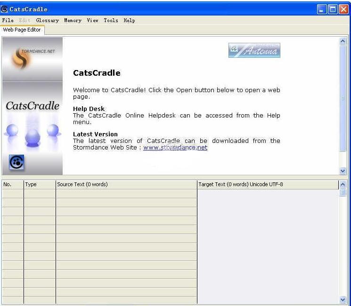The width and height of the screenshot is (351, 306).
Task: Click the segment table scrollbar thumb
Action: 343,192
